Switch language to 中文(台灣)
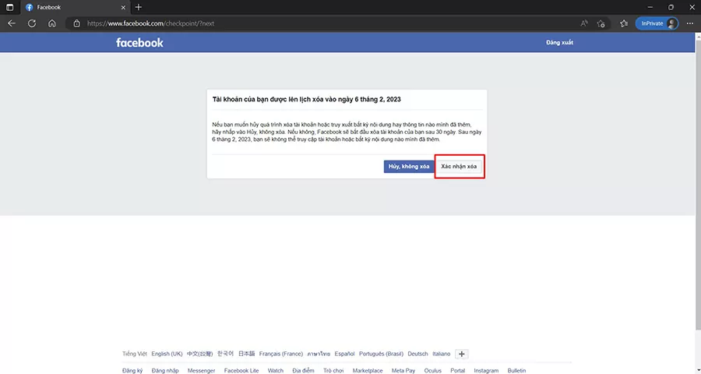Screen dimensions: 701x374 199,354
